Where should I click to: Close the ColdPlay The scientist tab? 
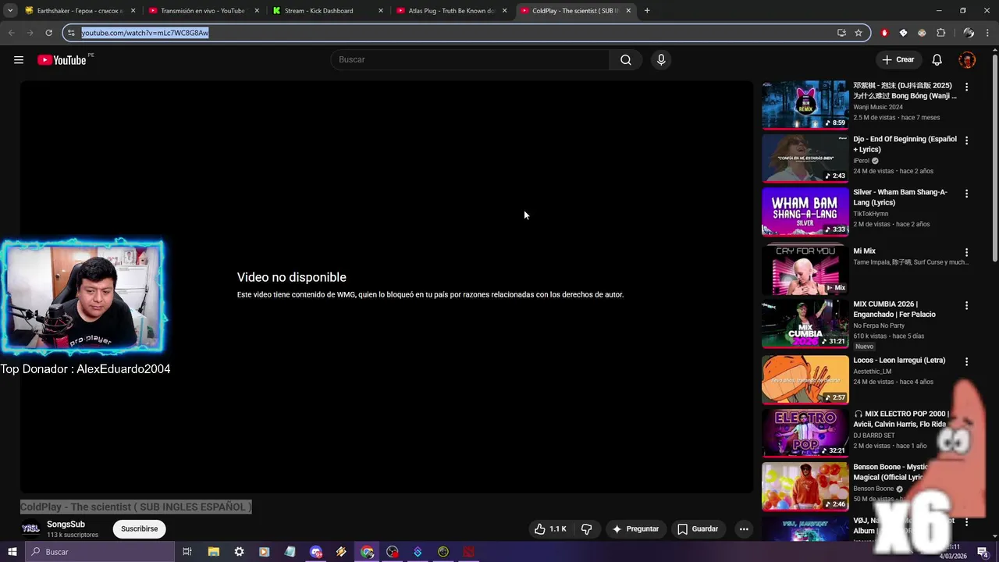pos(628,11)
